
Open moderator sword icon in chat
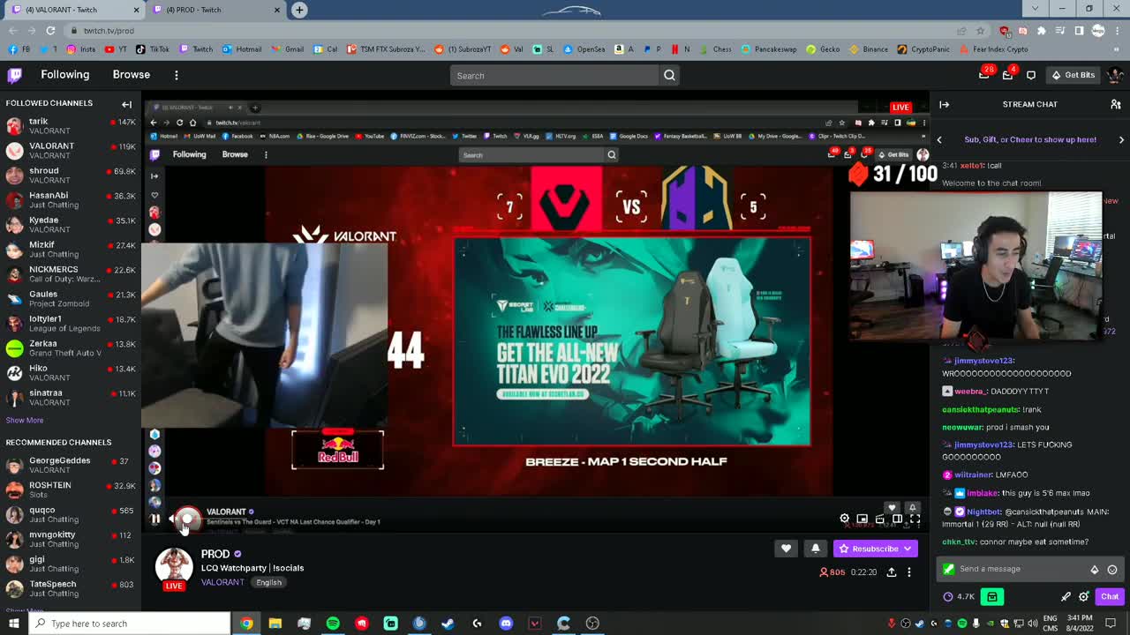pos(1066,597)
